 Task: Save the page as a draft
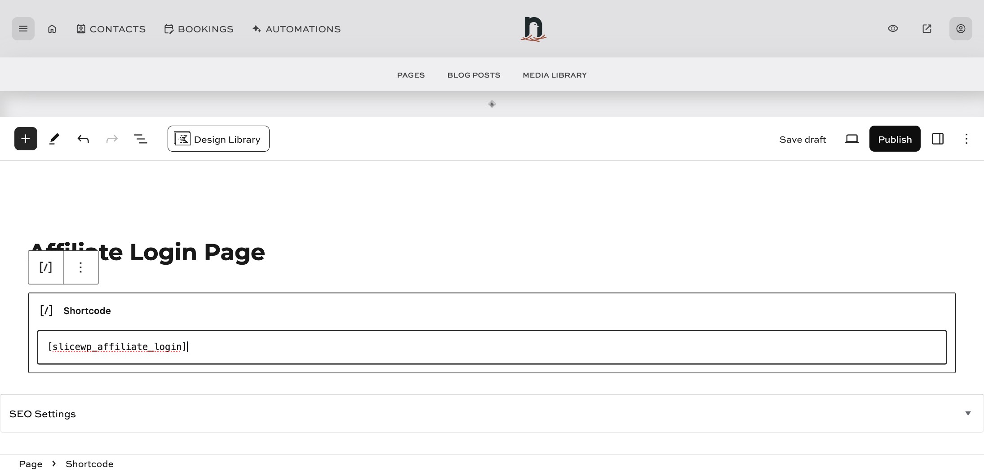coord(802,139)
